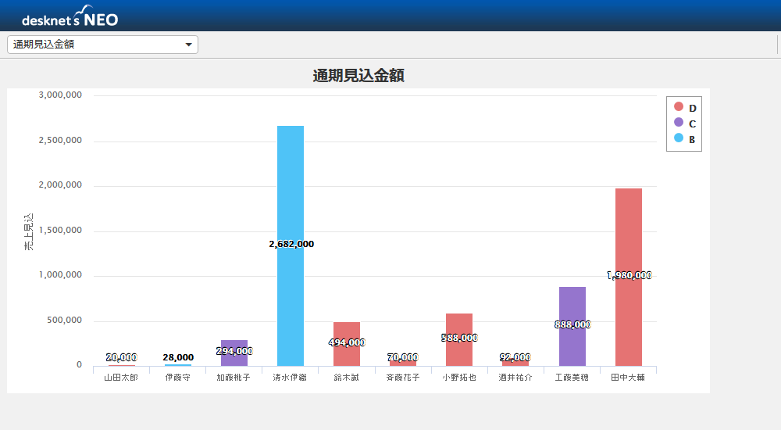Click the 売上見込 vertical axis title
781x430 pixels.
point(29,231)
